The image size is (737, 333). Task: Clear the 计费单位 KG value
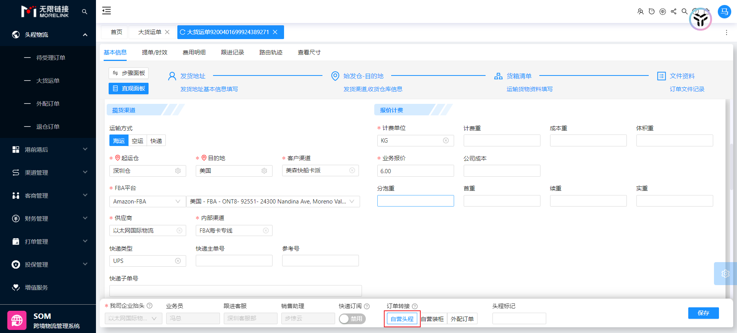coord(446,141)
